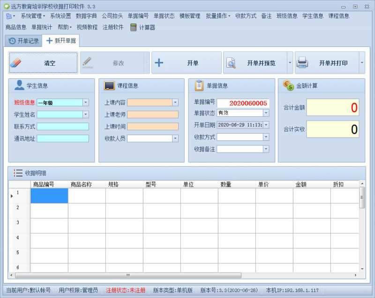This screenshot has width=375, height=298.
Task: Click the 单据信息 clipboard panel icon
Action: 198,84
